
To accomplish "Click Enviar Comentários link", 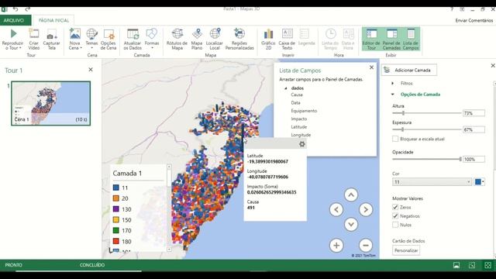I will 474,21.
